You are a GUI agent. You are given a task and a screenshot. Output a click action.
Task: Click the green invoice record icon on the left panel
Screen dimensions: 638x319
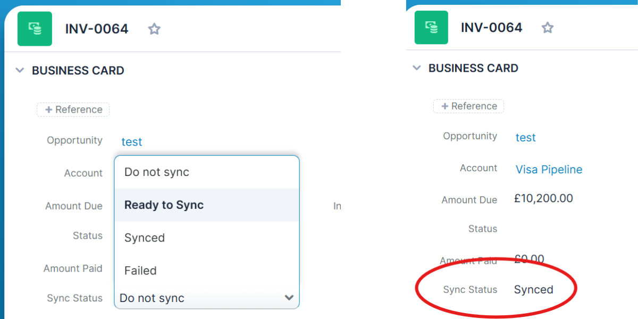click(34, 29)
